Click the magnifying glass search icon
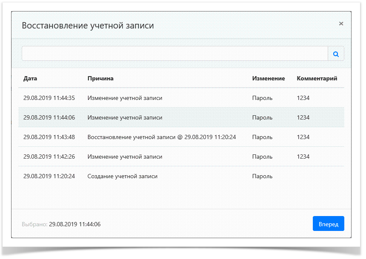Viewport: 366px width, 259px height. coord(336,53)
